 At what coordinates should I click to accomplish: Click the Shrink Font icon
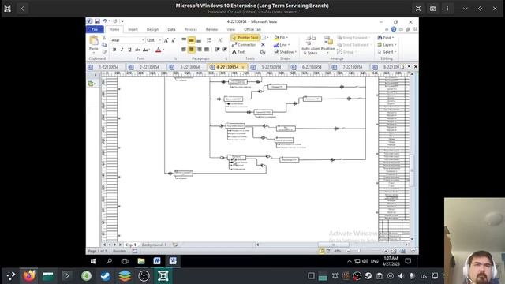click(x=174, y=40)
